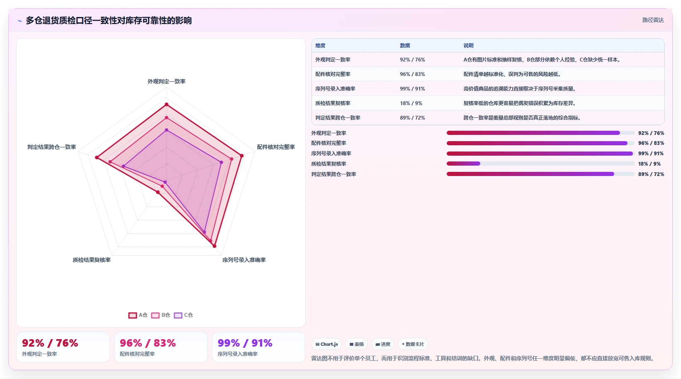Click the description starting A仓有图片标准和抽样复核
Viewport: 681px width, 379px height.
click(543, 60)
